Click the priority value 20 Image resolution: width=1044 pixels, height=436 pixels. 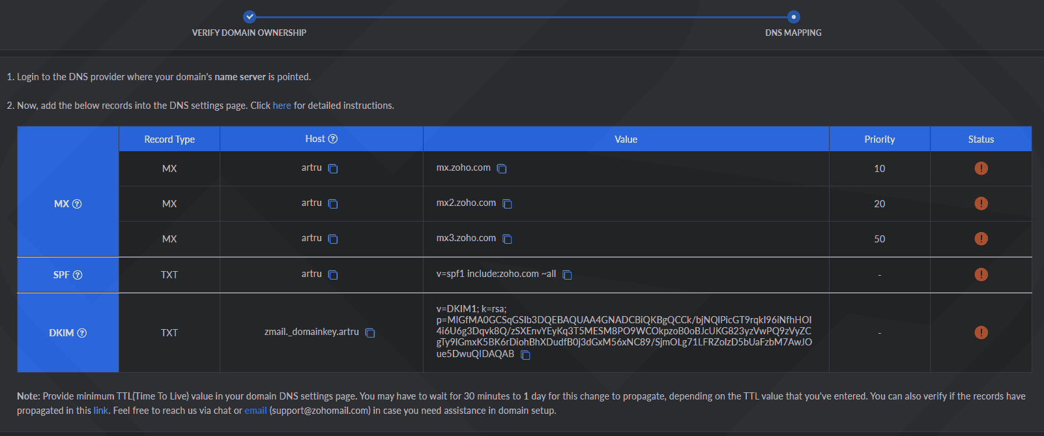tap(880, 204)
